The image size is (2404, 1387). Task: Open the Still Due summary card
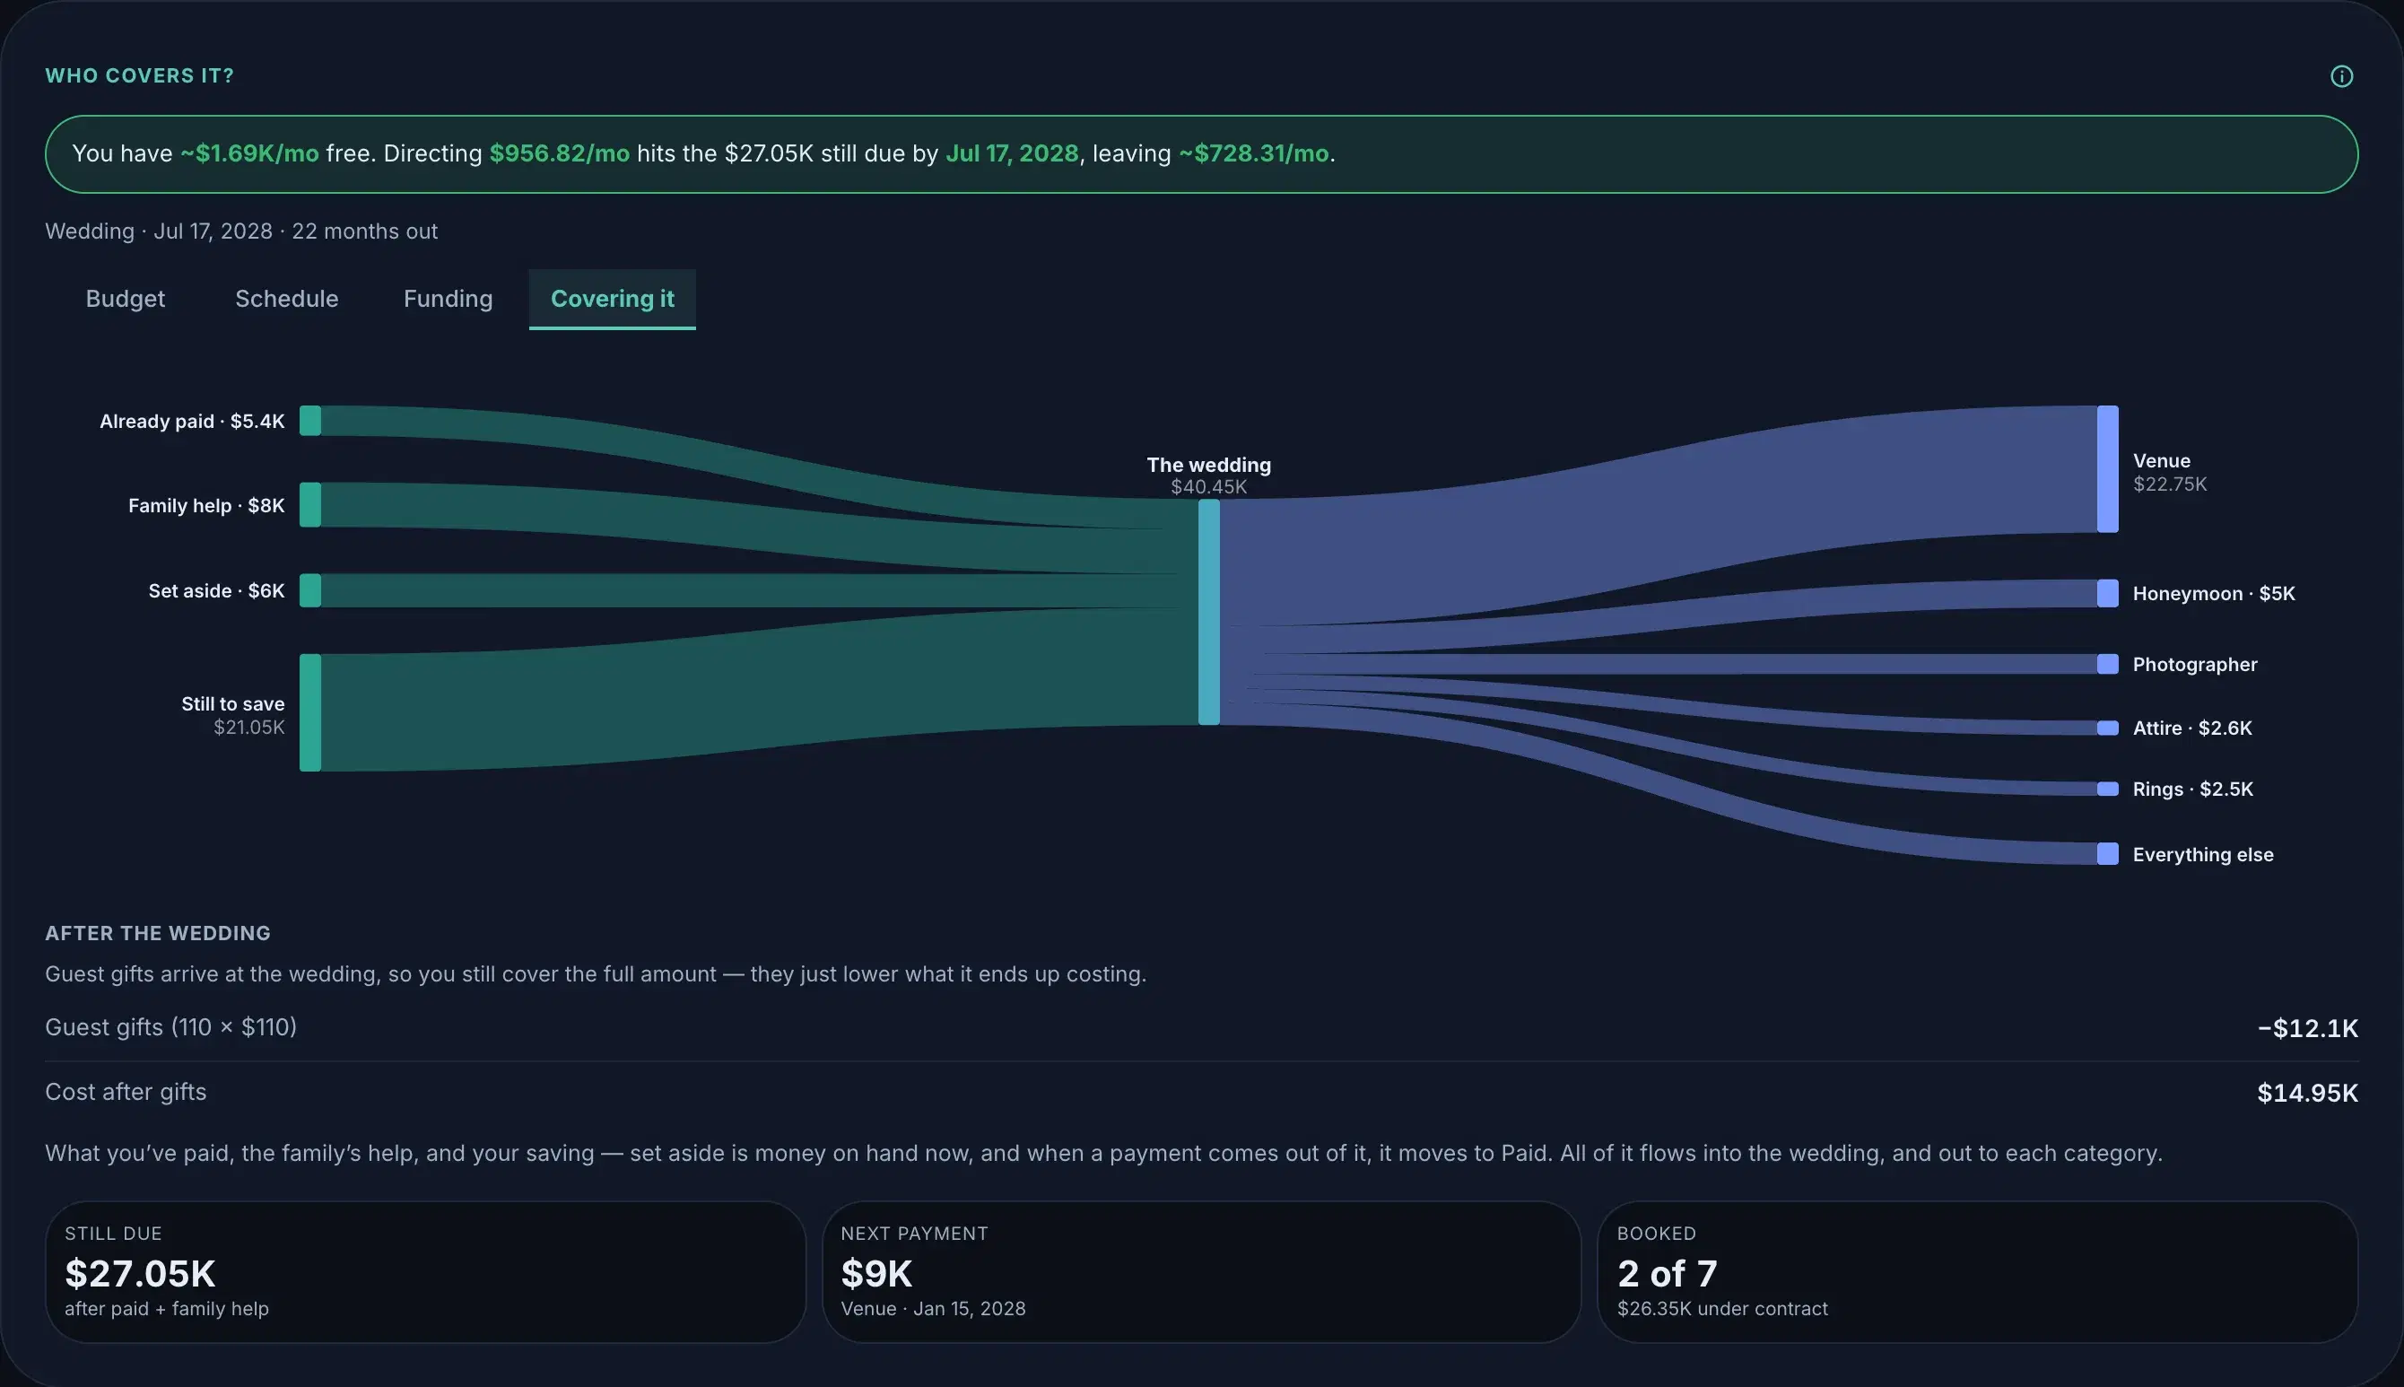[425, 1272]
